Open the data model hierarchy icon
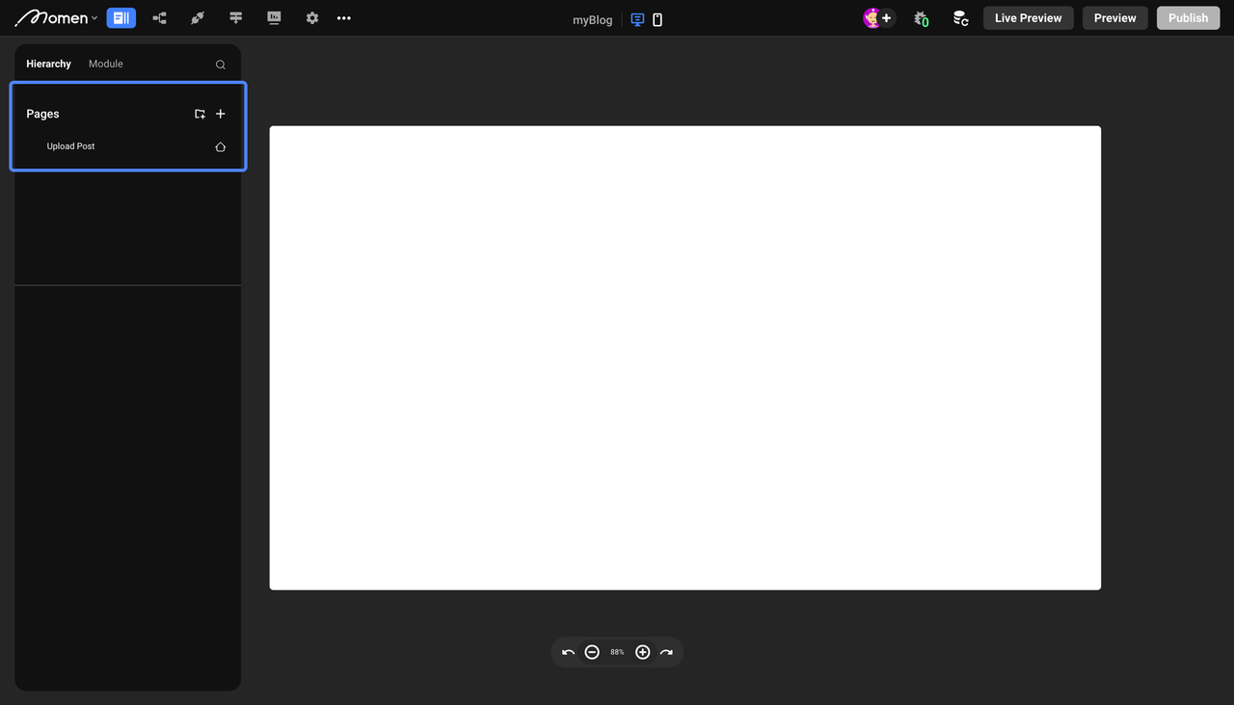 point(159,18)
